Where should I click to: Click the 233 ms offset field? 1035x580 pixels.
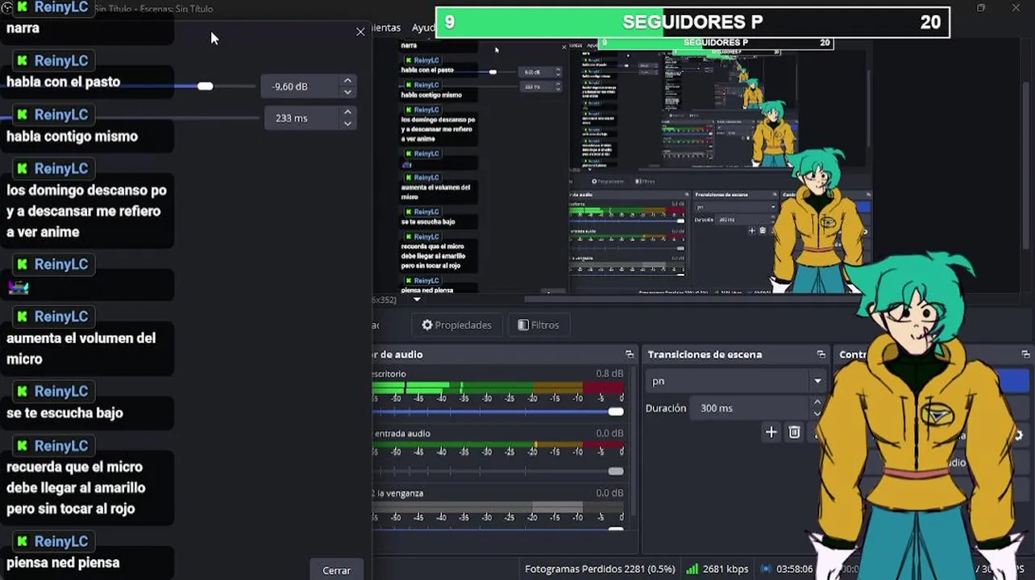301,118
